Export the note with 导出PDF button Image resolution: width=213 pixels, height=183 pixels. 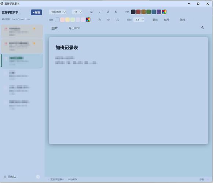[74, 28]
